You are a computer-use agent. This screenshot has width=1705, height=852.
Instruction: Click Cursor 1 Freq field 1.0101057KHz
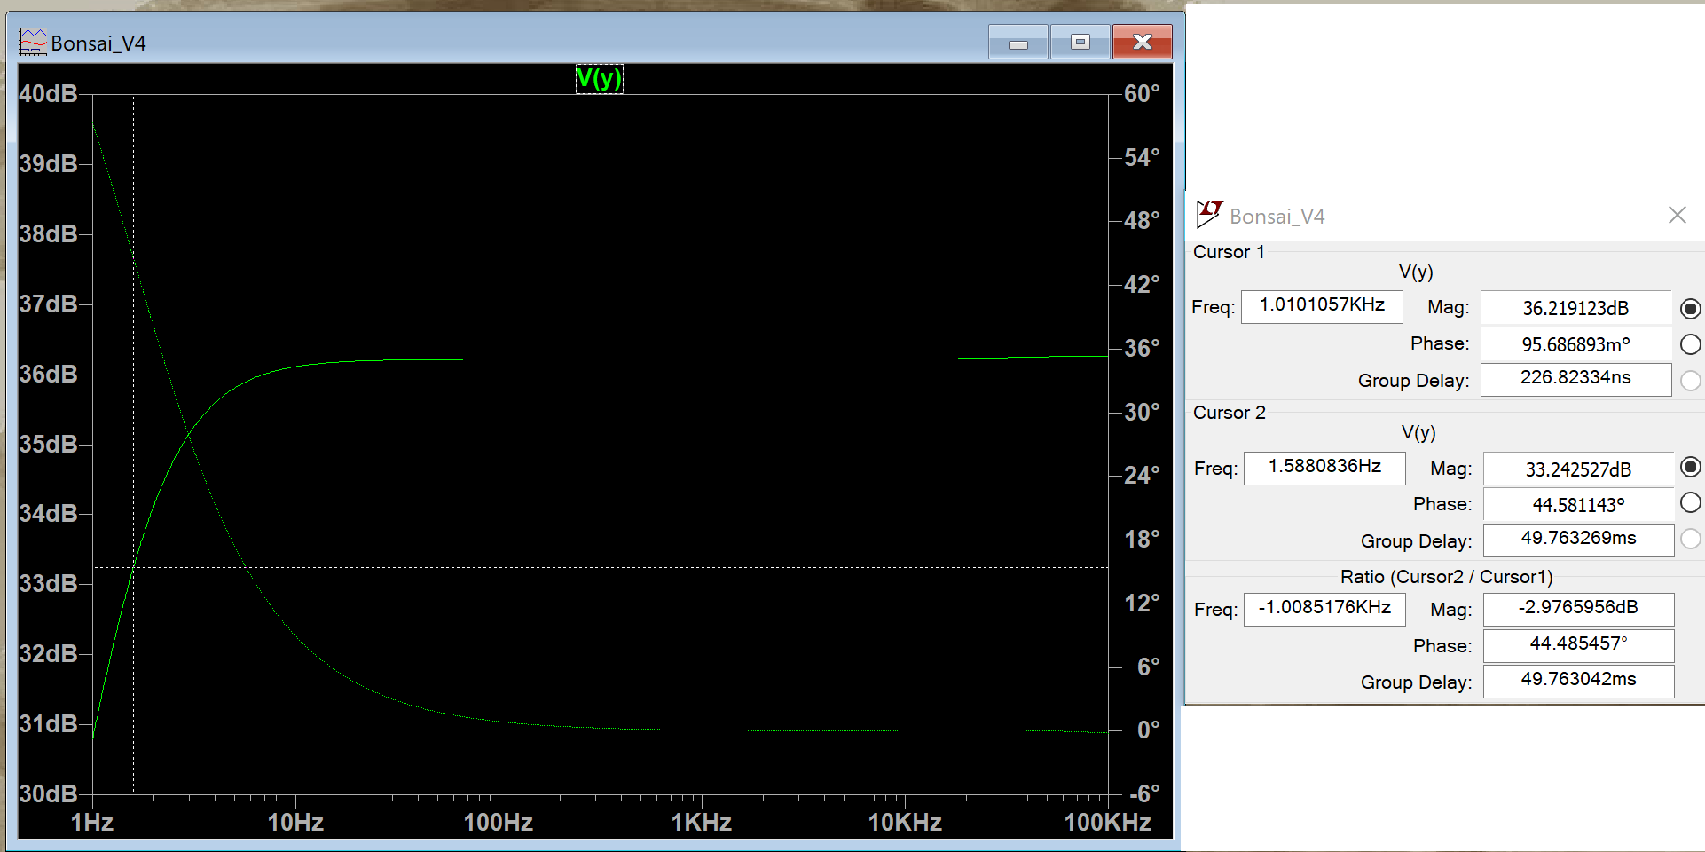click(1322, 306)
